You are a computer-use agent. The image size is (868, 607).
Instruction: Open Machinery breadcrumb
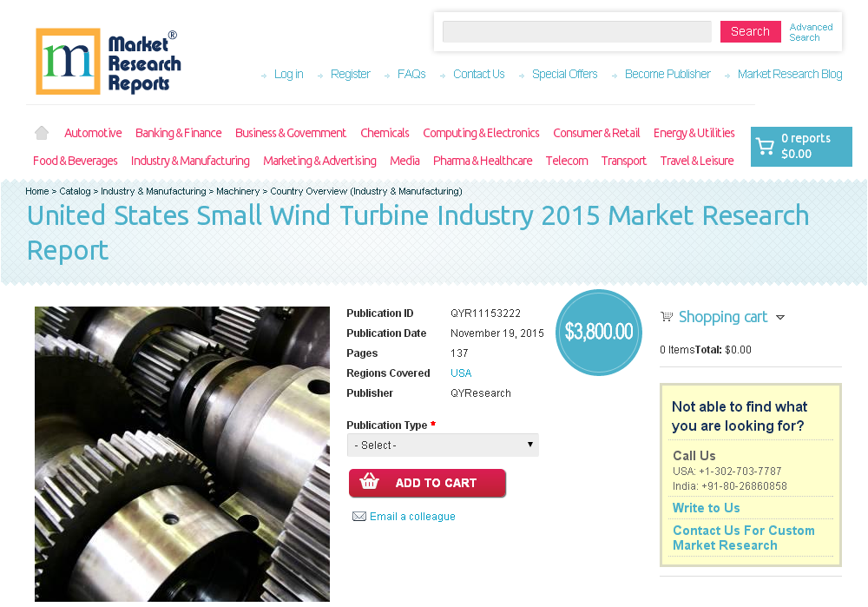point(238,191)
